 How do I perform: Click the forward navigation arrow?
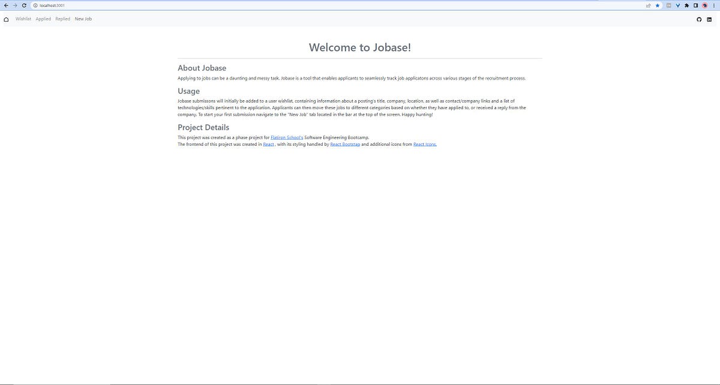[x=14, y=5]
